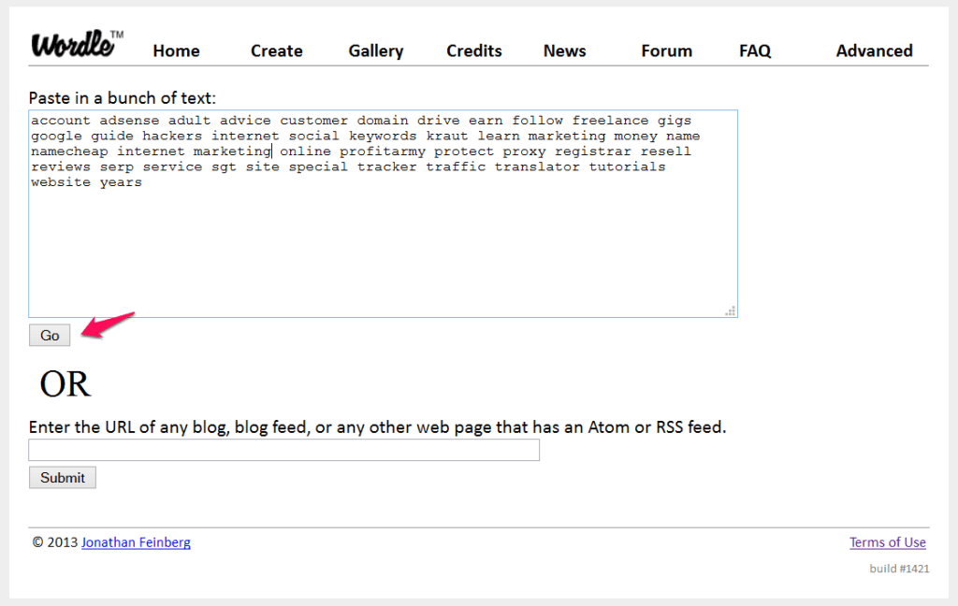
Task: Open the Advanced options page
Action: pyautogui.click(x=875, y=50)
